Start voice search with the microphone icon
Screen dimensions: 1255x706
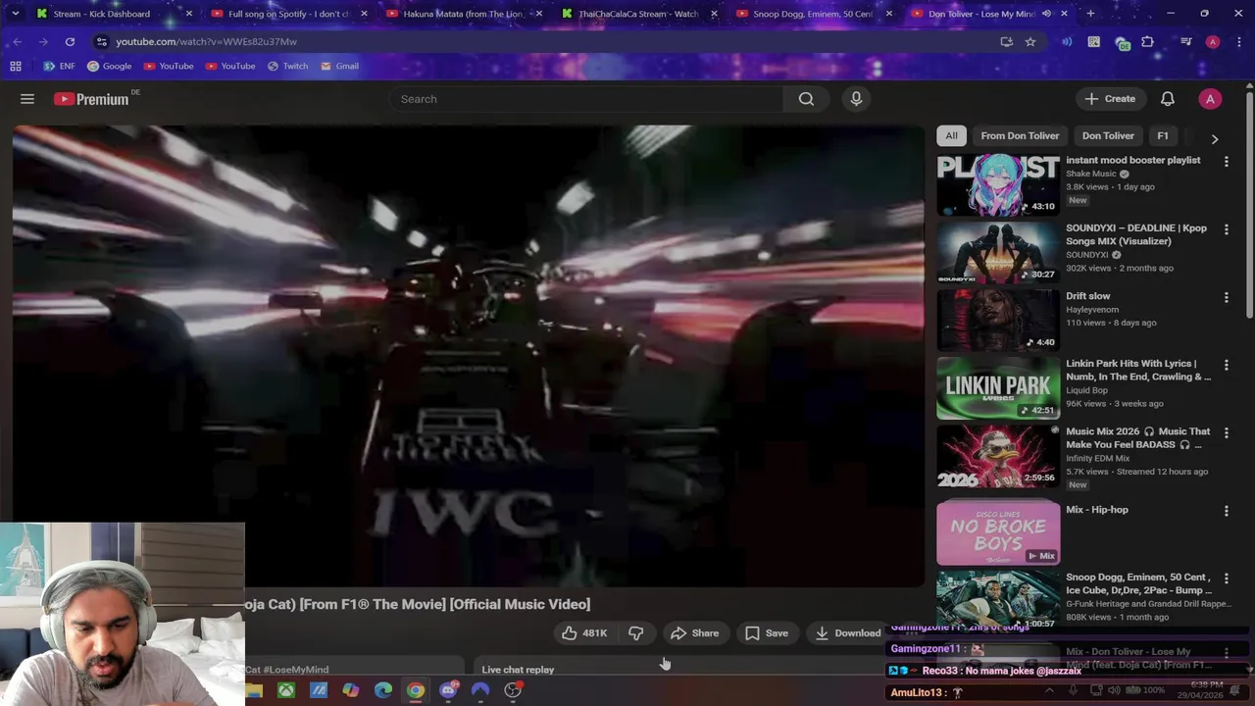click(856, 99)
